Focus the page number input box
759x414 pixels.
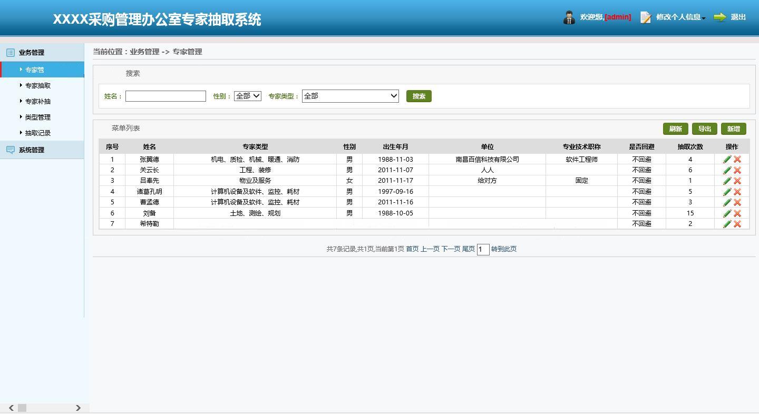(483, 249)
